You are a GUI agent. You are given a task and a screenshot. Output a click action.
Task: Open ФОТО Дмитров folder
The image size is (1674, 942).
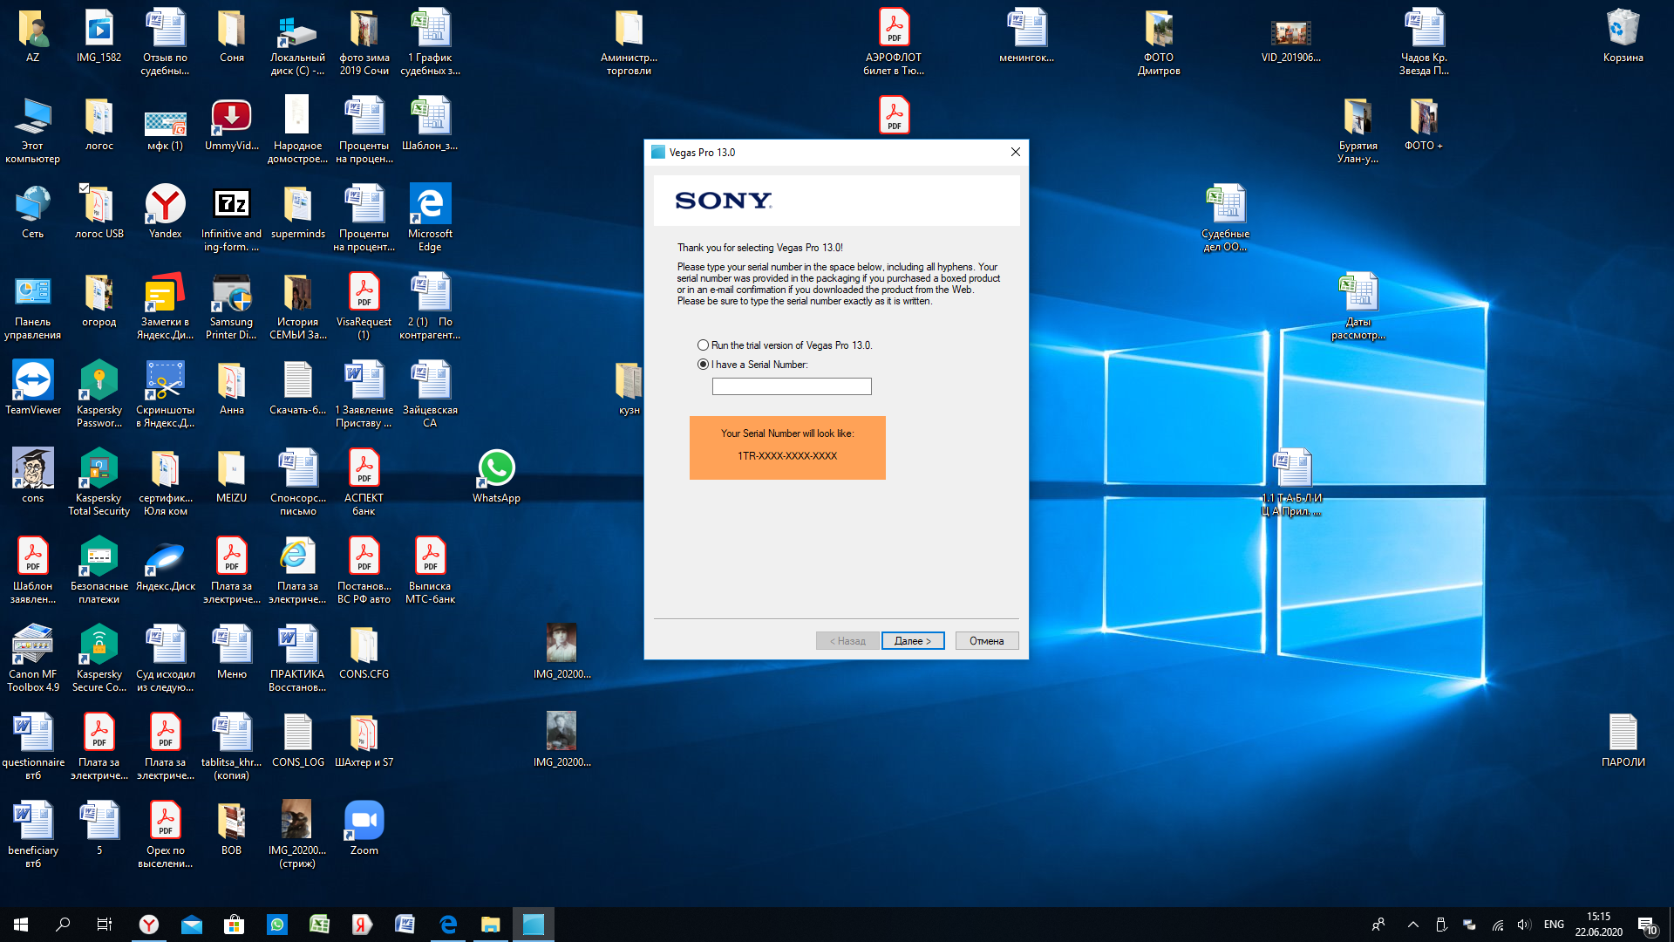[1159, 42]
